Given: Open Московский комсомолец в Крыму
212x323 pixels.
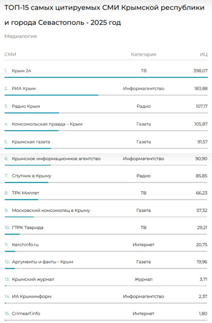Looking at the screenshot, I should click(51, 210).
